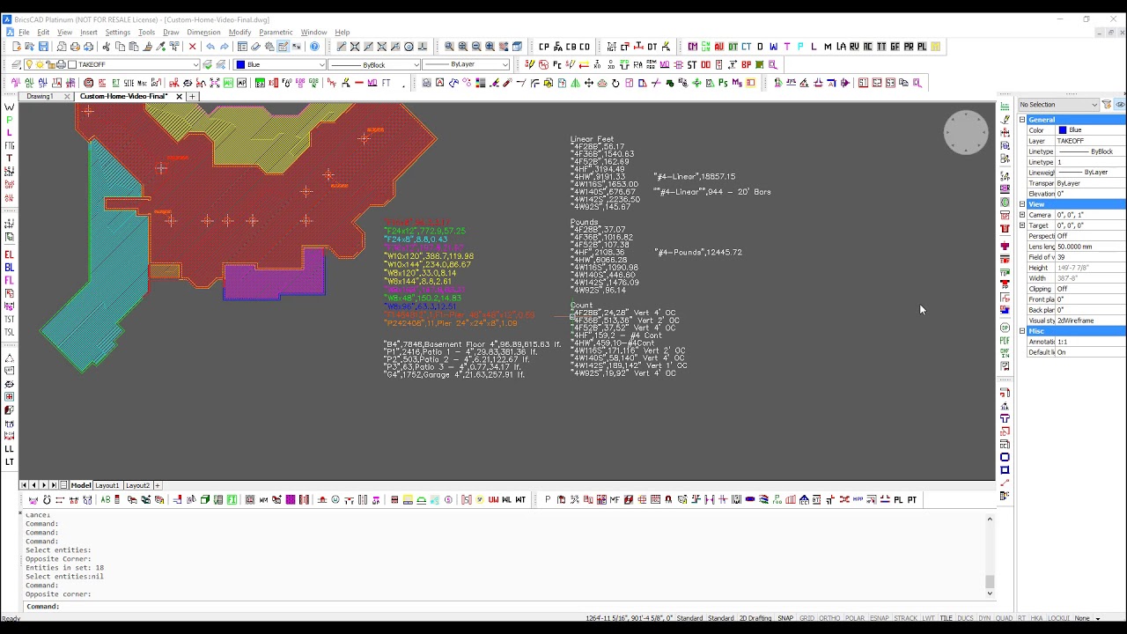Open the ByLayer lineweight dropdown

click(x=505, y=64)
